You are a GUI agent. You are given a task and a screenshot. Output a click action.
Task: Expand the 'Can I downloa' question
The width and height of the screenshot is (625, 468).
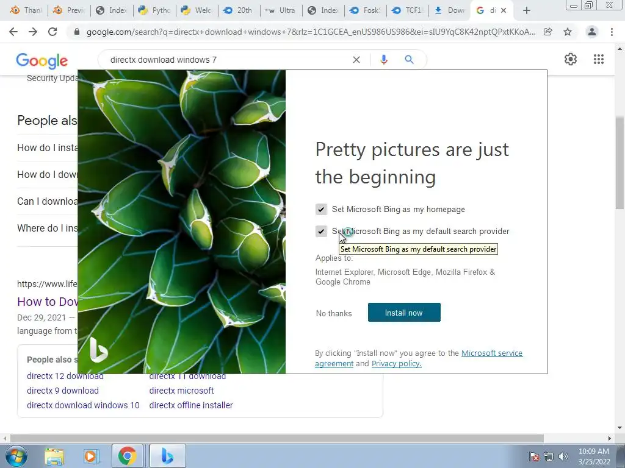(x=47, y=201)
